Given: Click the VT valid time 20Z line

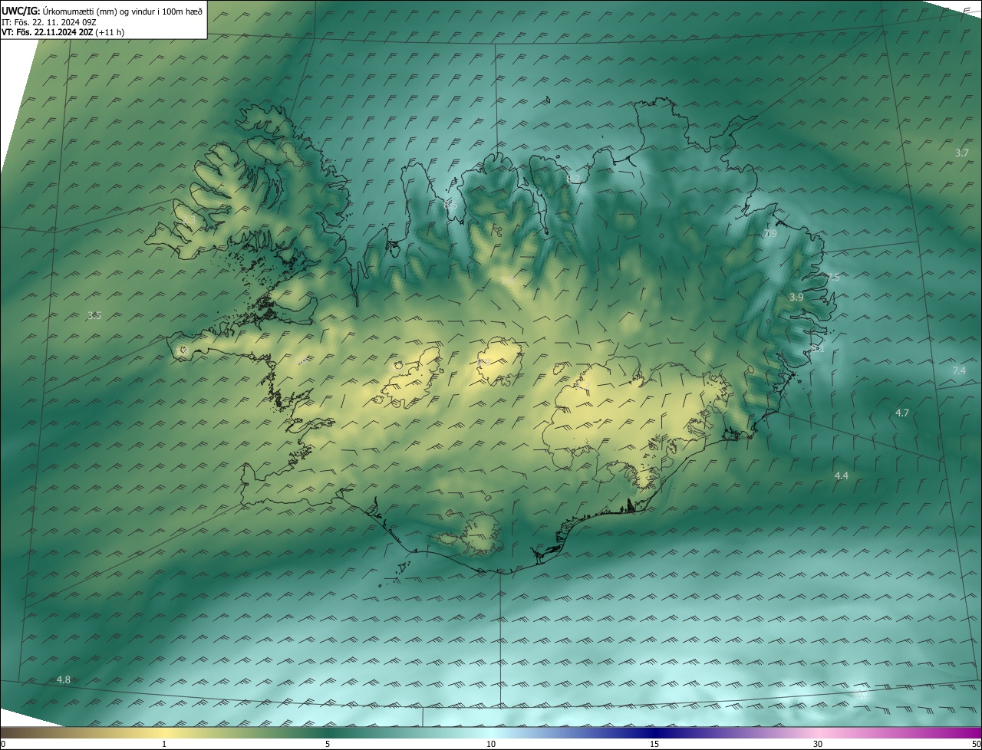Looking at the screenshot, I should [x=63, y=32].
